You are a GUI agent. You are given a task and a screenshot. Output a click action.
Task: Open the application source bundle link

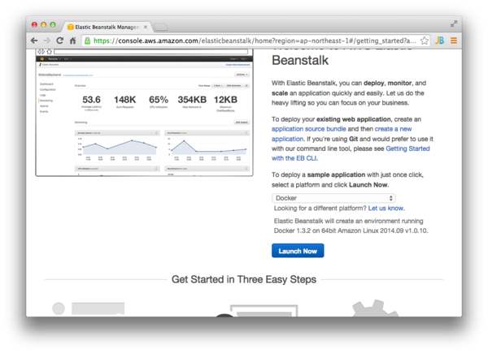(308, 129)
